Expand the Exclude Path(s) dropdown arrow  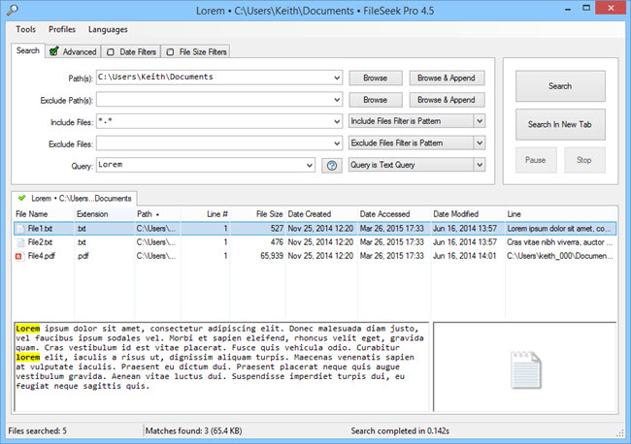click(x=337, y=100)
